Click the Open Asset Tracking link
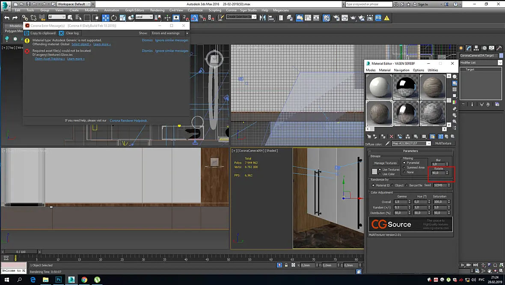The image size is (505, 285). (50, 59)
